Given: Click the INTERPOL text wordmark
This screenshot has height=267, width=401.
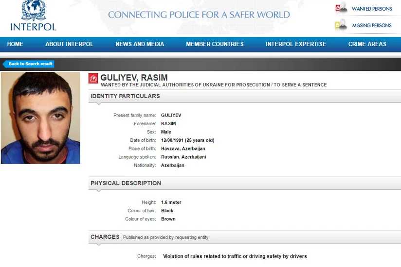Looking at the screenshot, I should 33,27.
